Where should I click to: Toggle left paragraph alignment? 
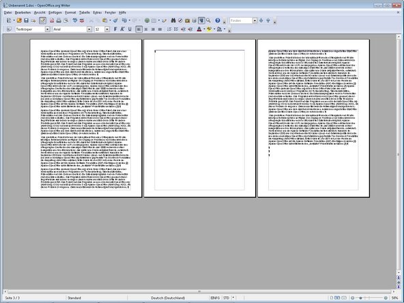139,29
